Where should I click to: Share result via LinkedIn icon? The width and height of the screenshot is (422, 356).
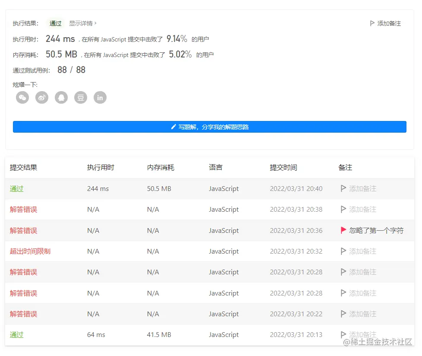pyautogui.click(x=100, y=98)
